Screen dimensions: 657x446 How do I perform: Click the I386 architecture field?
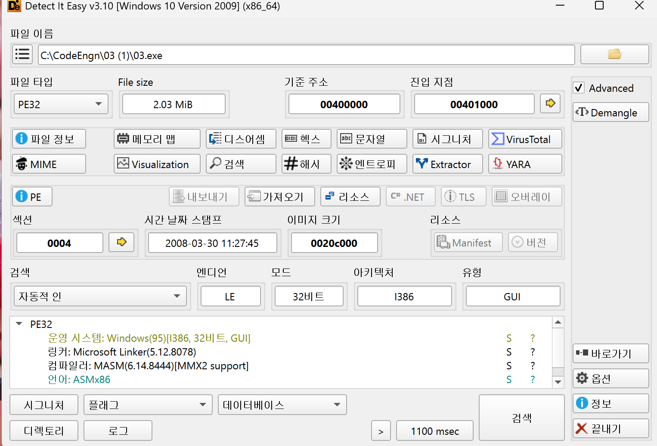click(x=405, y=296)
